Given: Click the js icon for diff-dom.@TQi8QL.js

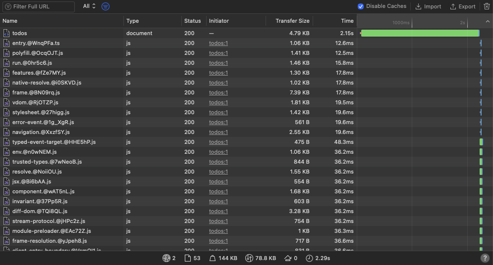Looking at the screenshot, I should point(6,212).
